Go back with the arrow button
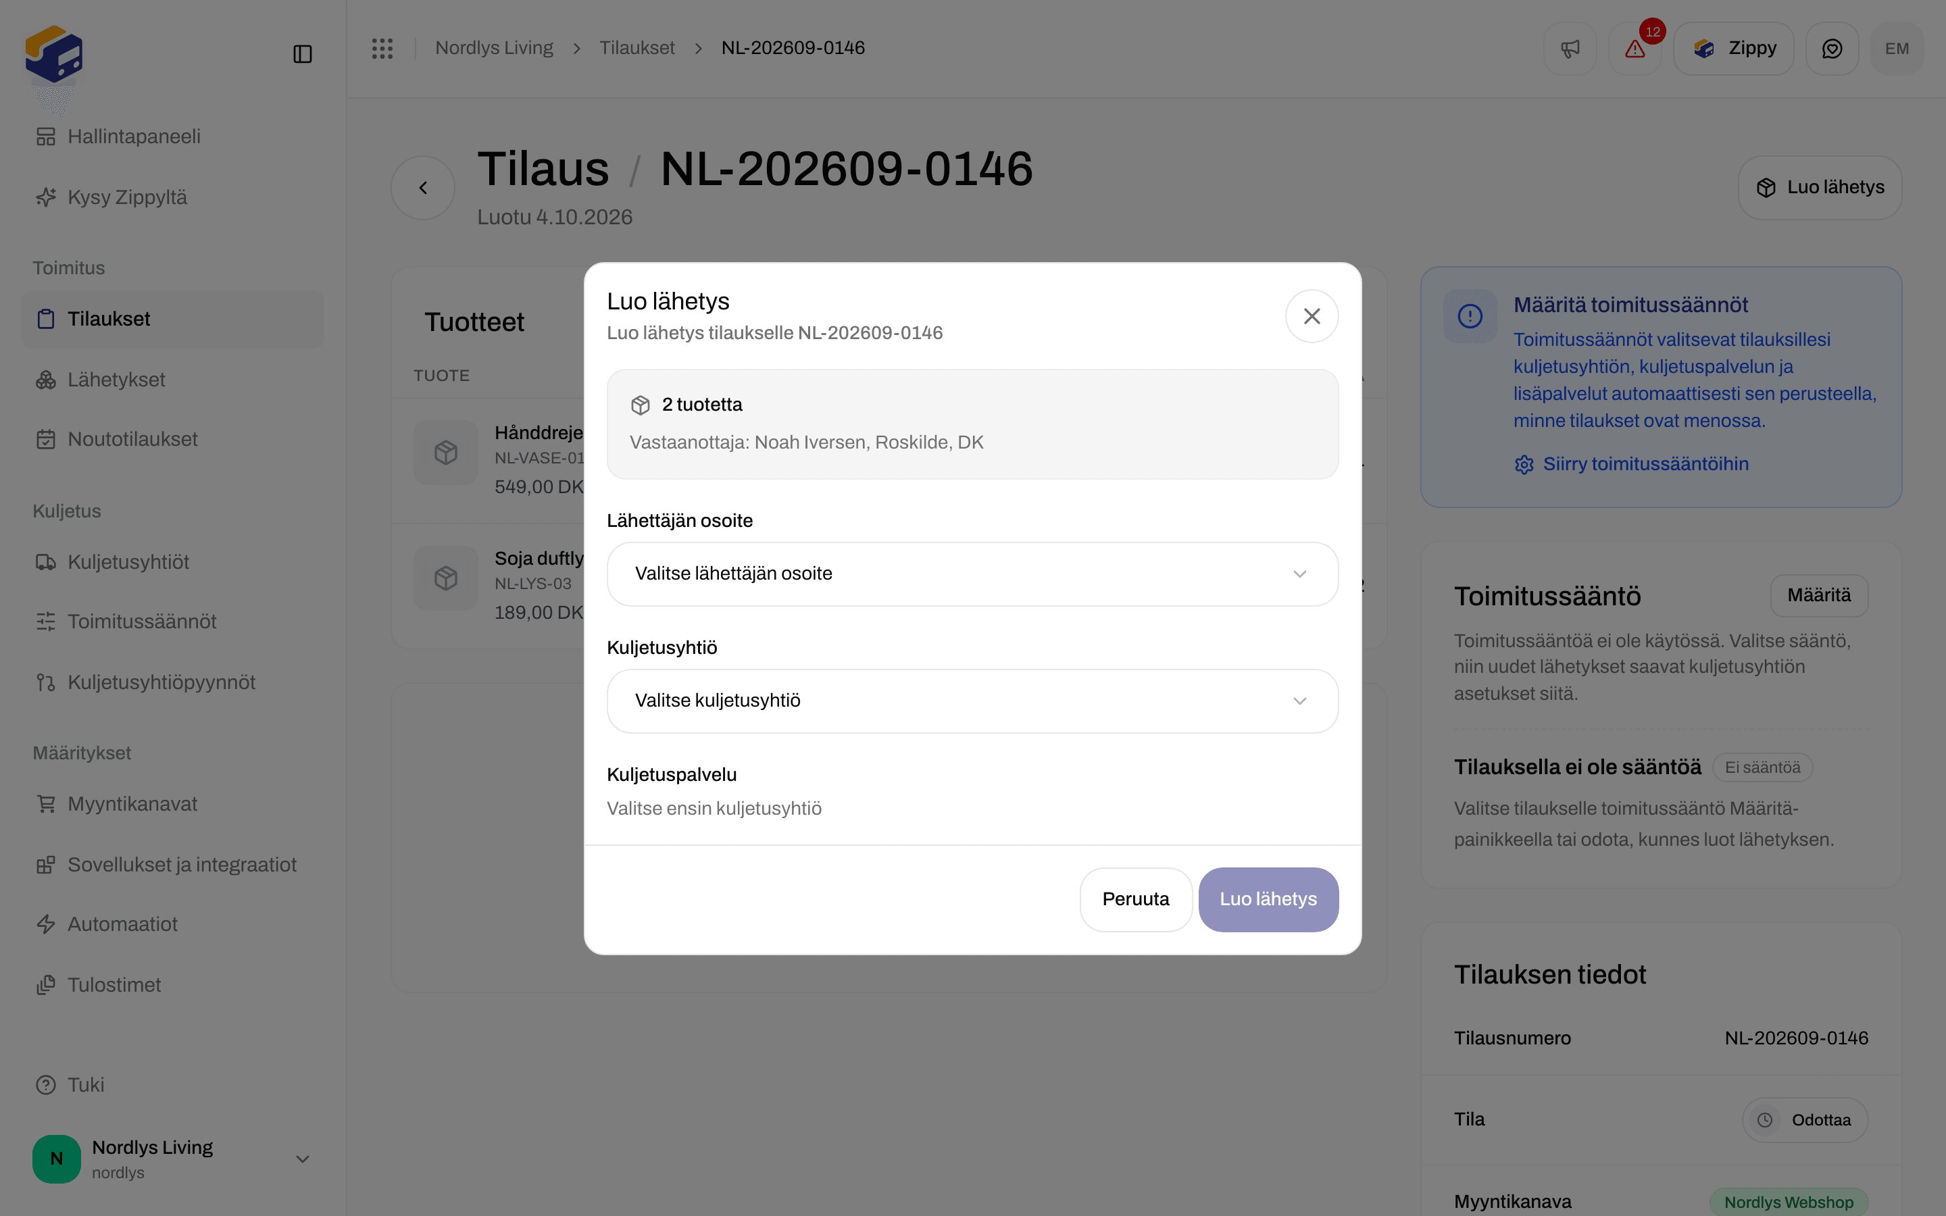This screenshot has height=1216, width=1946. pos(423,187)
